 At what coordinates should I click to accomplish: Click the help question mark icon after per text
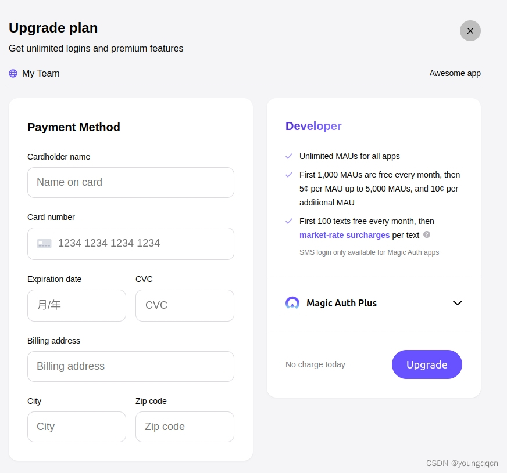coord(427,234)
